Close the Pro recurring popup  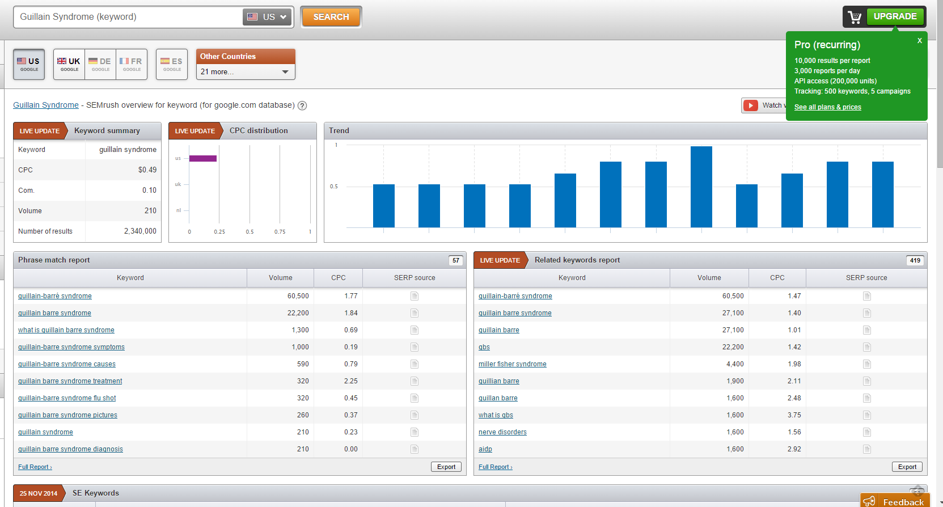click(x=919, y=41)
